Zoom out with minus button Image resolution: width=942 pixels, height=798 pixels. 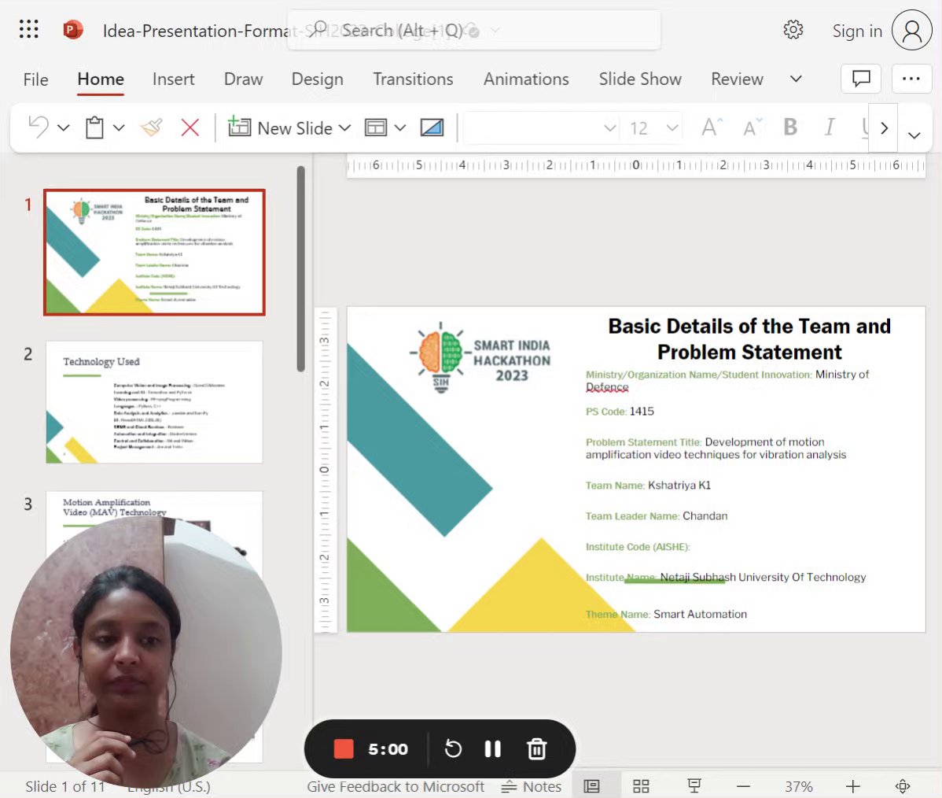(743, 786)
